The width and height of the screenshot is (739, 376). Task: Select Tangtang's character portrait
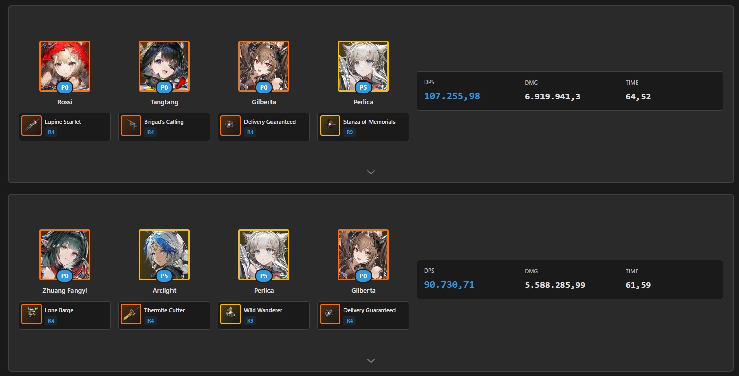pos(164,66)
